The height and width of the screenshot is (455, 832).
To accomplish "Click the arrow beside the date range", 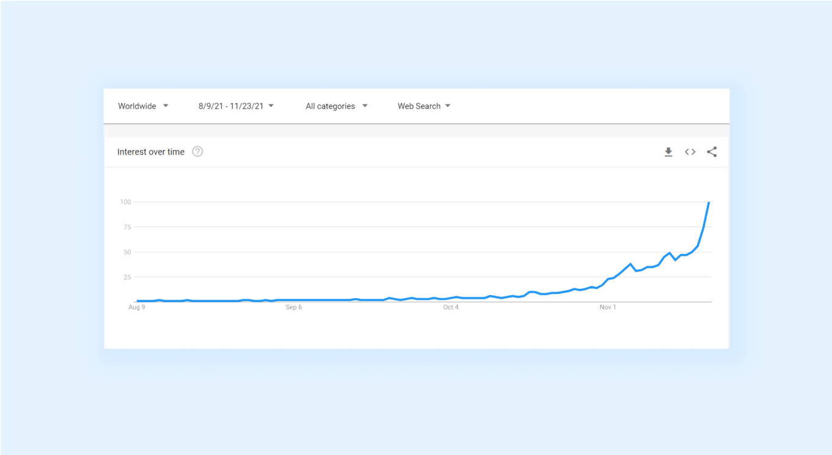I will 271,106.
